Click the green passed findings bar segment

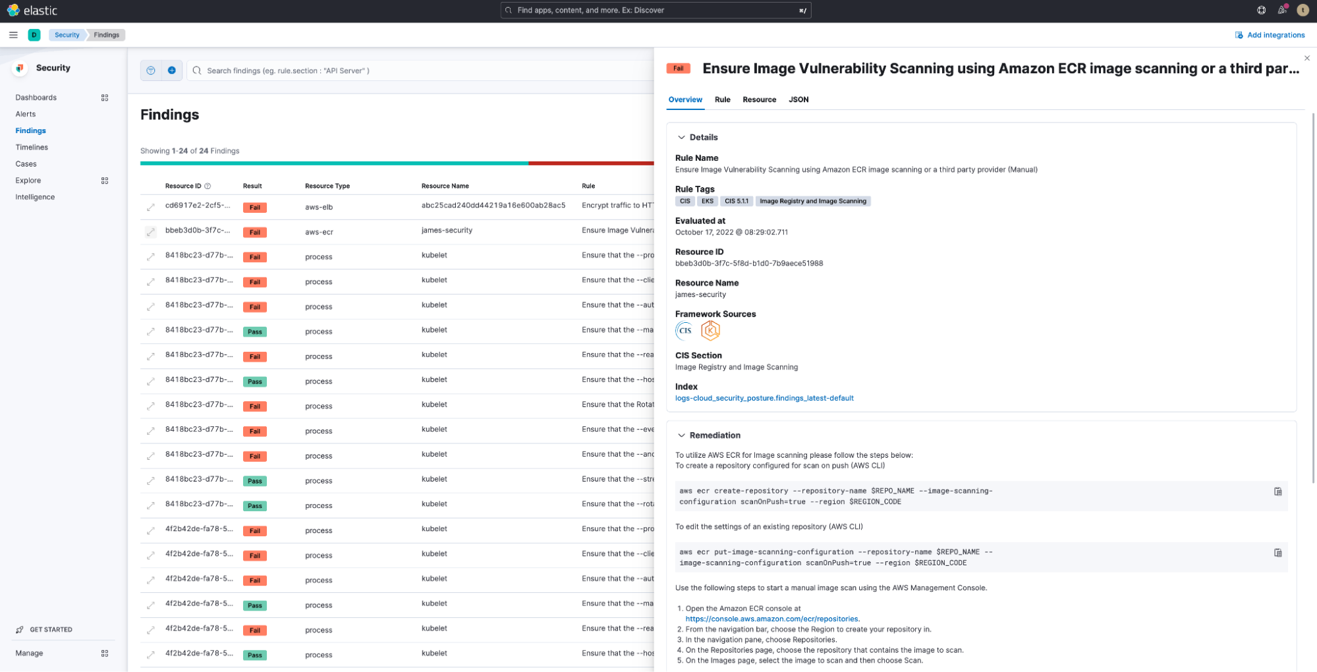point(334,163)
